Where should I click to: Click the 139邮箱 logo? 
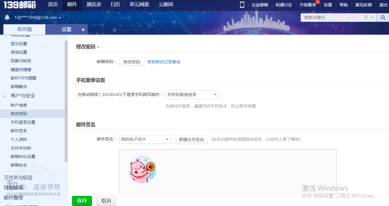click(x=20, y=5)
